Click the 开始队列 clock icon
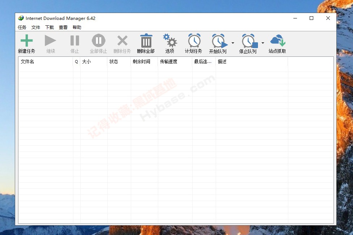353x235 pixels. point(220,41)
